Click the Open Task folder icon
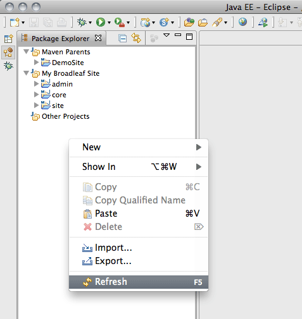This screenshot has width=302, height=319. (x=203, y=22)
